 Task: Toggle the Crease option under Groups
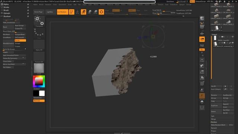20,46
